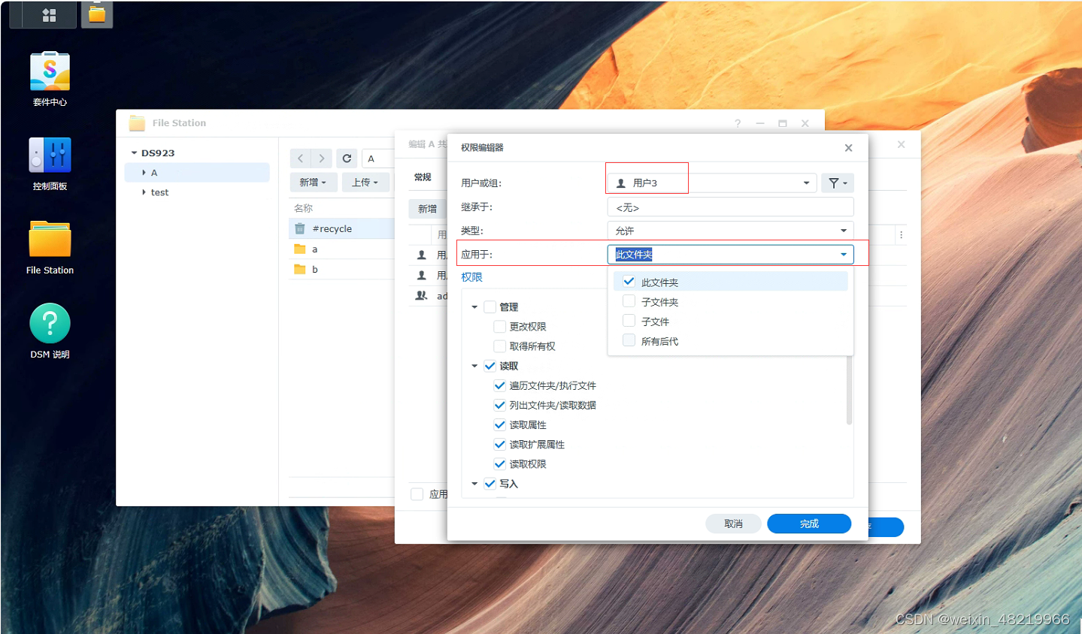The height and width of the screenshot is (634, 1082).
Task: Click the permission list scrollbar
Action: (849, 391)
